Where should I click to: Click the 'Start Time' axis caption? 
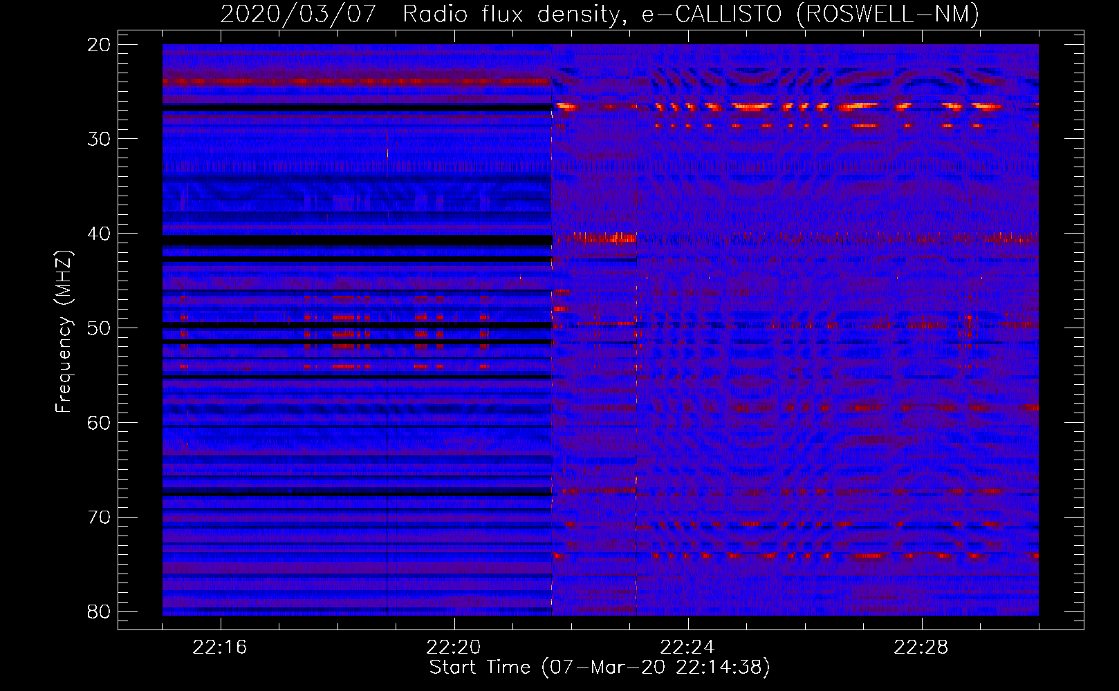[600, 667]
